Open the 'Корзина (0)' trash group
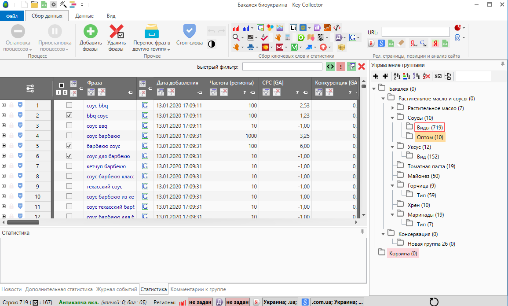The width and height of the screenshot is (508, 306). pos(403,254)
